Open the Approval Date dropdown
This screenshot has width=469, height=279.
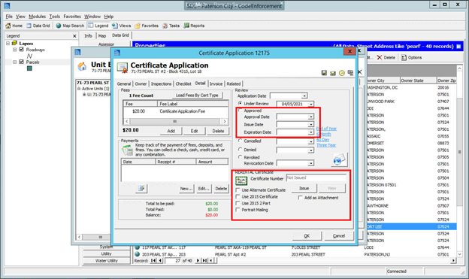[x=311, y=117]
